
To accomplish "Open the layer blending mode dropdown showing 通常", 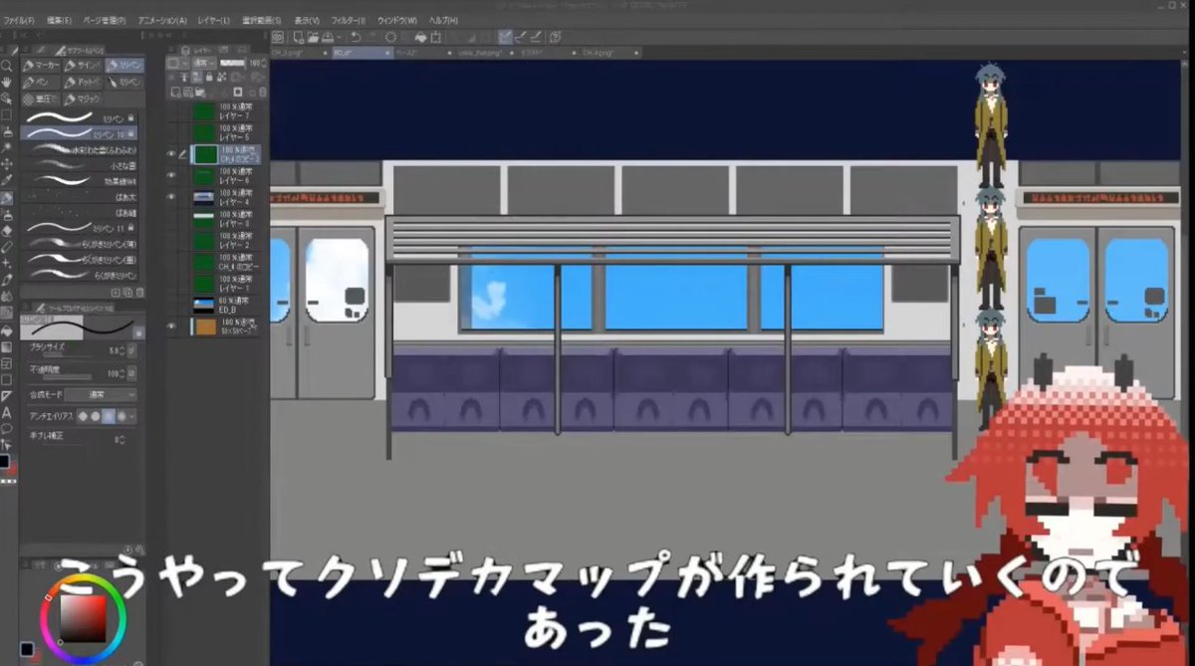I will pos(205,62).
